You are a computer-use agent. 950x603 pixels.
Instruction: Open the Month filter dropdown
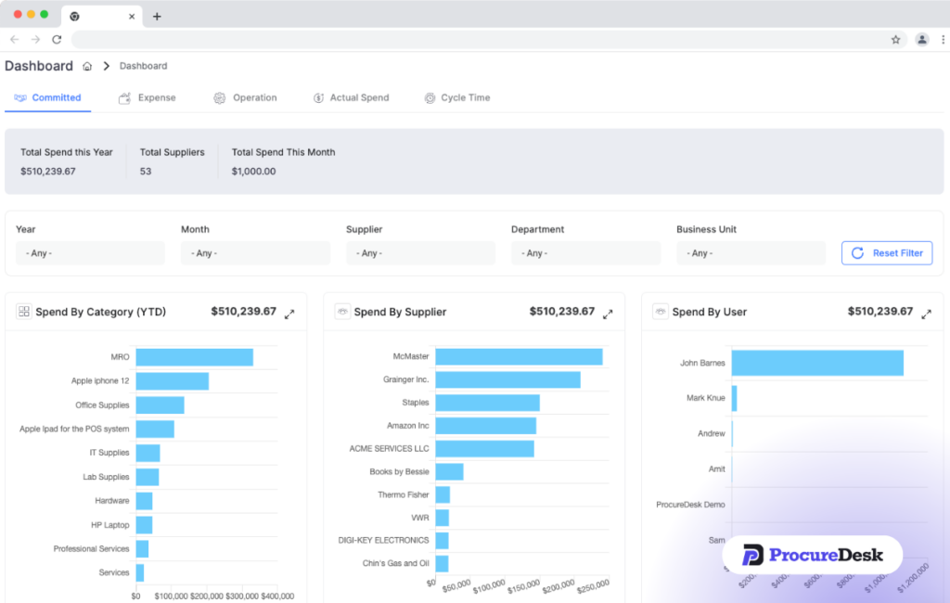[x=256, y=253]
